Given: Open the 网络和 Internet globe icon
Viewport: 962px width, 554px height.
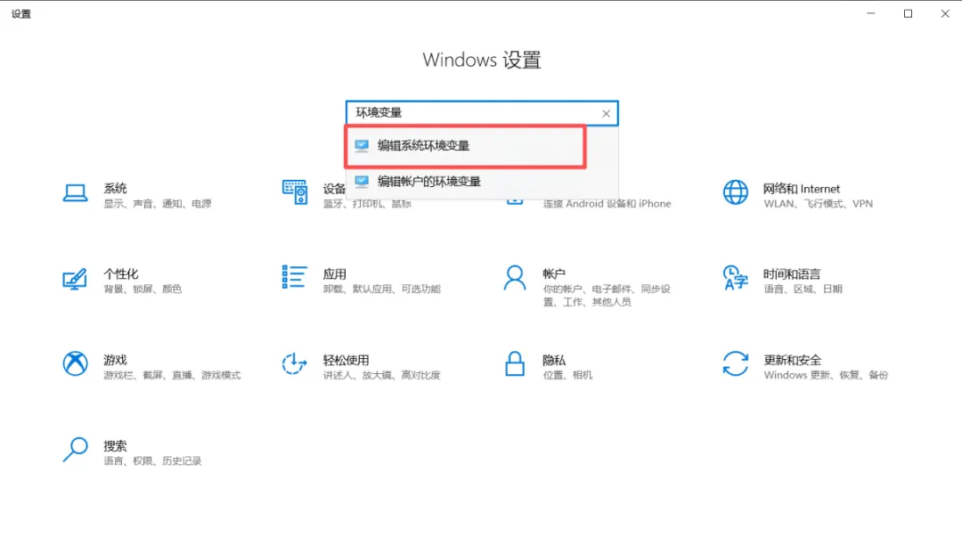Looking at the screenshot, I should pyautogui.click(x=735, y=192).
